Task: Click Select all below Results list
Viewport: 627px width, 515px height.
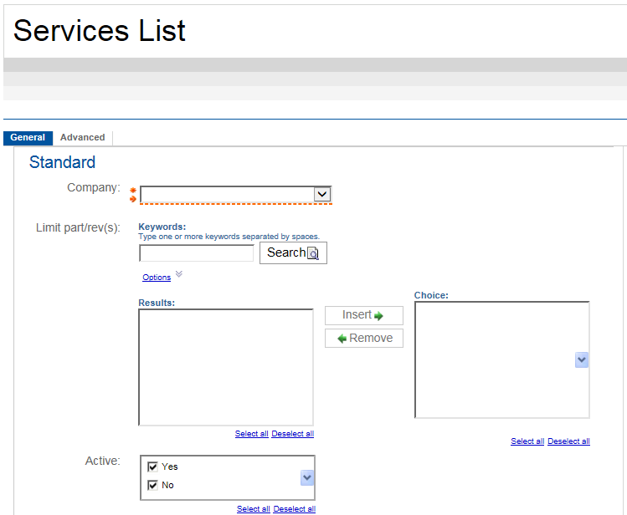Action: 251,434
